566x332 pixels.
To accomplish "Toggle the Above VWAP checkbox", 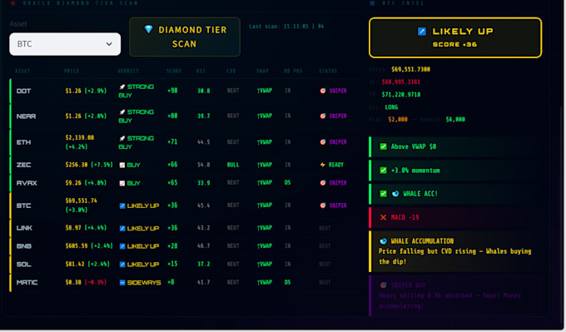I will click(x=383, y=146).
